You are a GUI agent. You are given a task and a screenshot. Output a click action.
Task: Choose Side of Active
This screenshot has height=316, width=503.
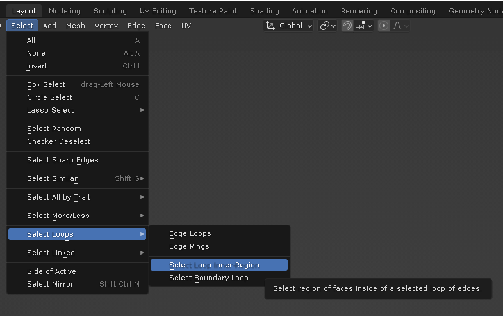click(78, 271)
